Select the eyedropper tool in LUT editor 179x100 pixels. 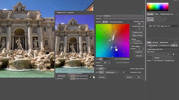pyautogui.click(x=90, y=77)
